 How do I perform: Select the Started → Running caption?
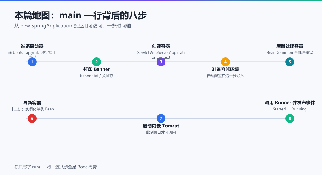pos(290,109)
